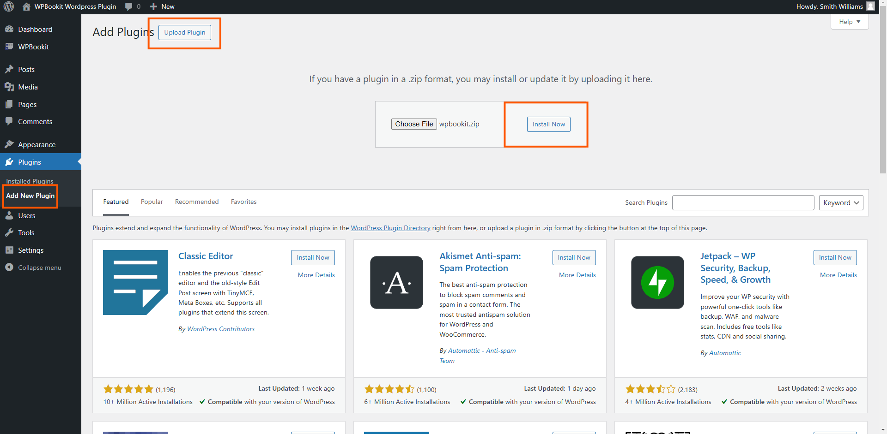Open the Appearance menu label
This screenshot has height=434, width=887.
click(37, 144)
